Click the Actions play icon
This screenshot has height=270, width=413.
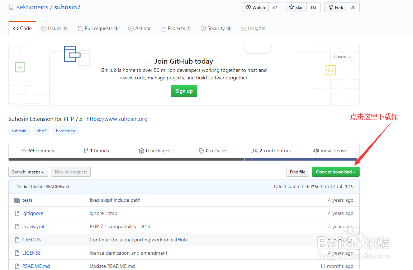tap(130, 28)
